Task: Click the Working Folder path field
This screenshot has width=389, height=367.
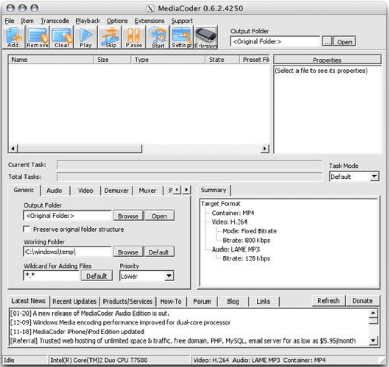Action: 68,252
